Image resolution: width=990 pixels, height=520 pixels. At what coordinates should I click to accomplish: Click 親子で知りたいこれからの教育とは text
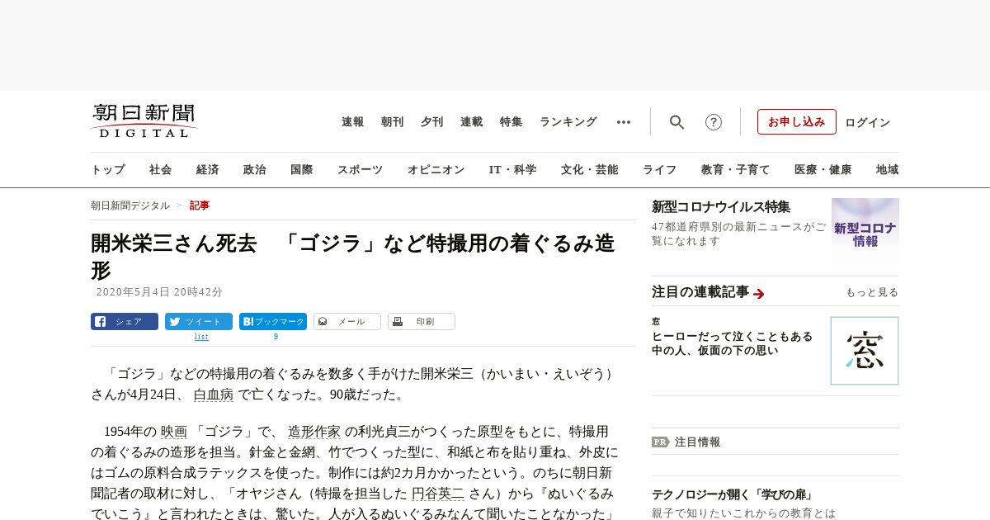(x=743, y=513)
